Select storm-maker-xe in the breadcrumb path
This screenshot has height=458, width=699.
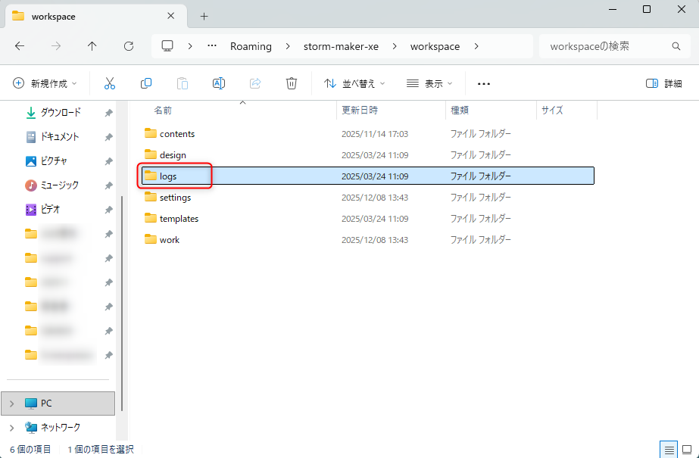click(x=341, y=46)
